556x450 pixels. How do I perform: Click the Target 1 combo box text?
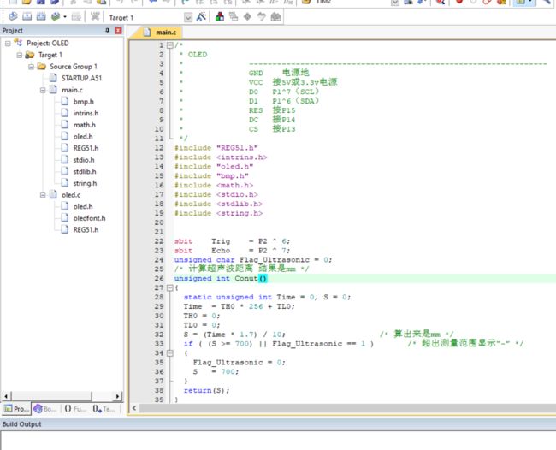121,17
